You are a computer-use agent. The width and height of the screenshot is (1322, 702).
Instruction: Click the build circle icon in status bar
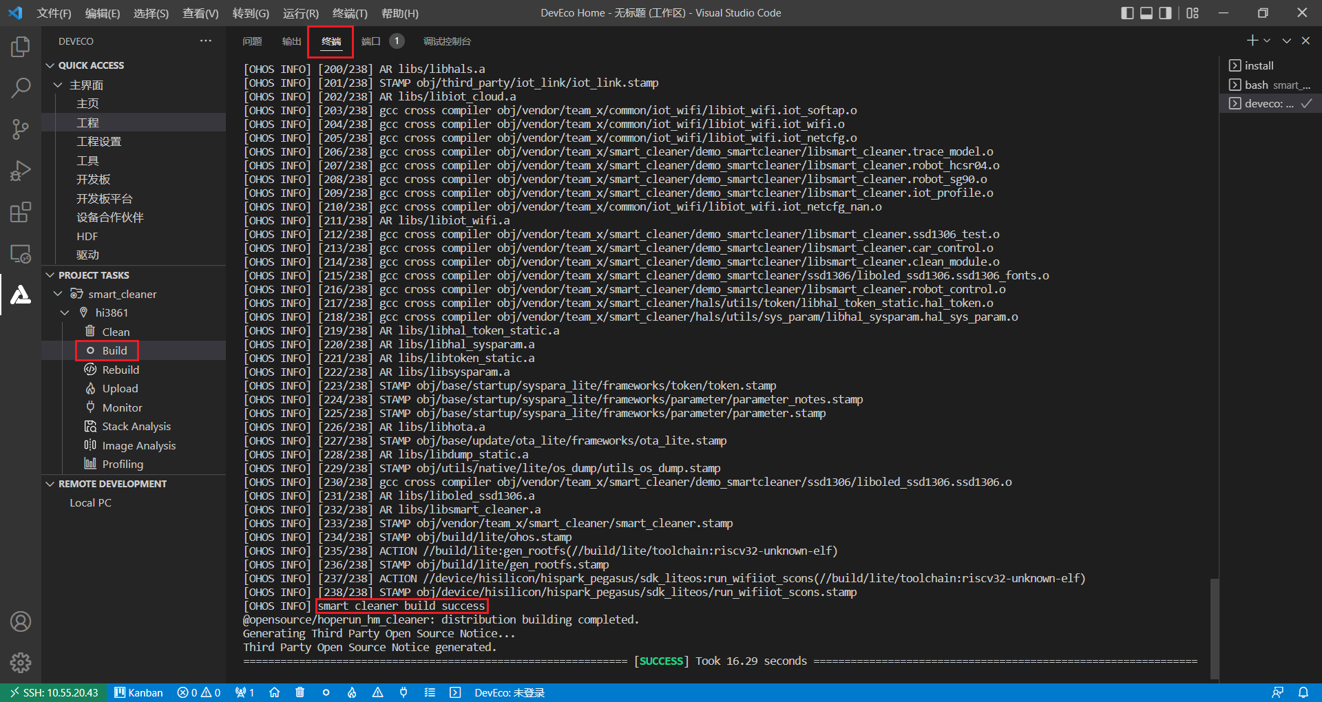[326, 692]
